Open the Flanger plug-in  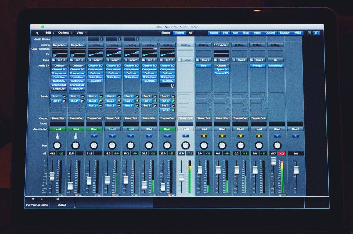[257, 66]
